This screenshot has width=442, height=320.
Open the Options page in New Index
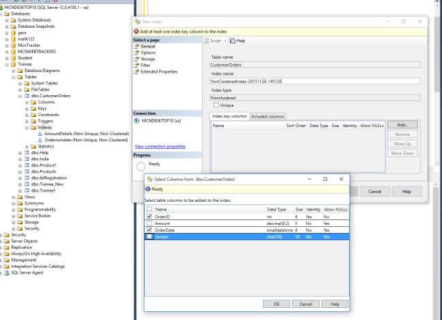(148, 53)
